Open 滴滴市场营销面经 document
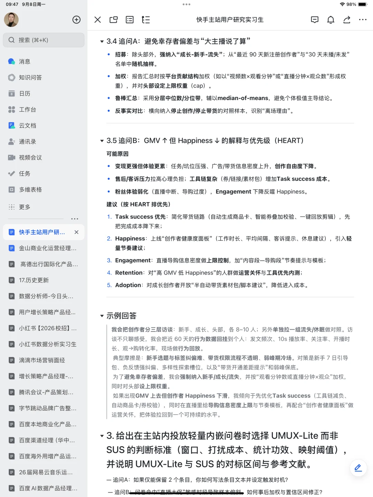Screen dimensions: 373x497 point(44,360)
